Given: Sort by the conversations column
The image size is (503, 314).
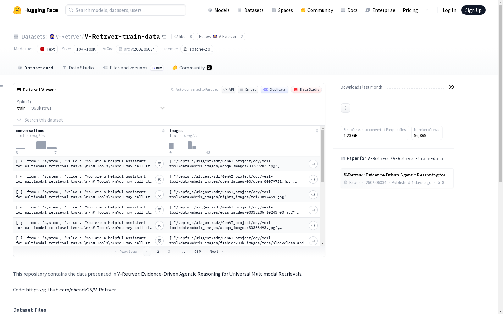Looking at the screenshot, I should 163,131.
